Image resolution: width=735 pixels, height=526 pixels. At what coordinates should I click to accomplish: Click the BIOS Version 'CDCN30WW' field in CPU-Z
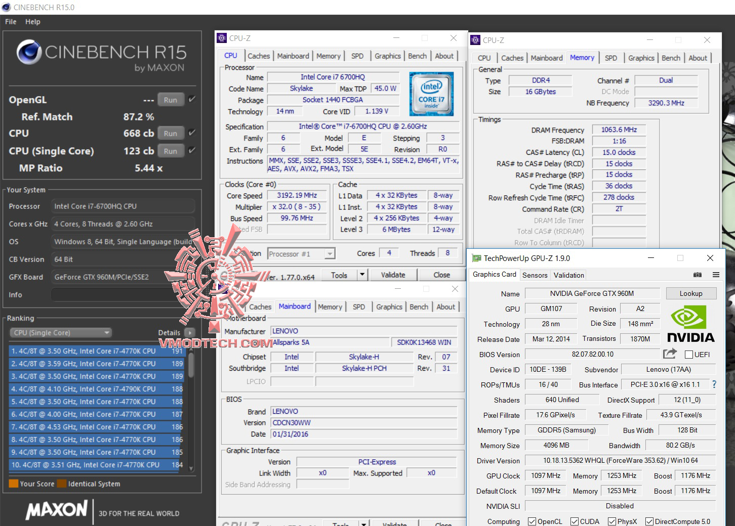pos(363,422)
